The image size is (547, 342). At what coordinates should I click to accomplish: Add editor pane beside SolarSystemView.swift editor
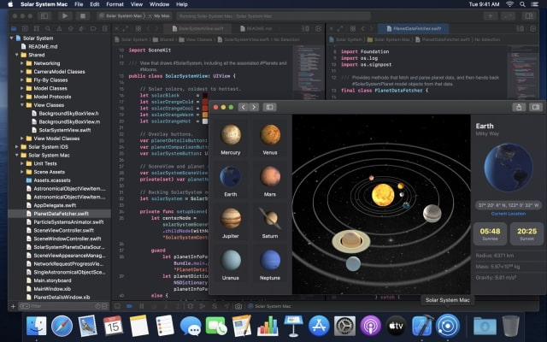pyautogui.click(x=318, y=28)
